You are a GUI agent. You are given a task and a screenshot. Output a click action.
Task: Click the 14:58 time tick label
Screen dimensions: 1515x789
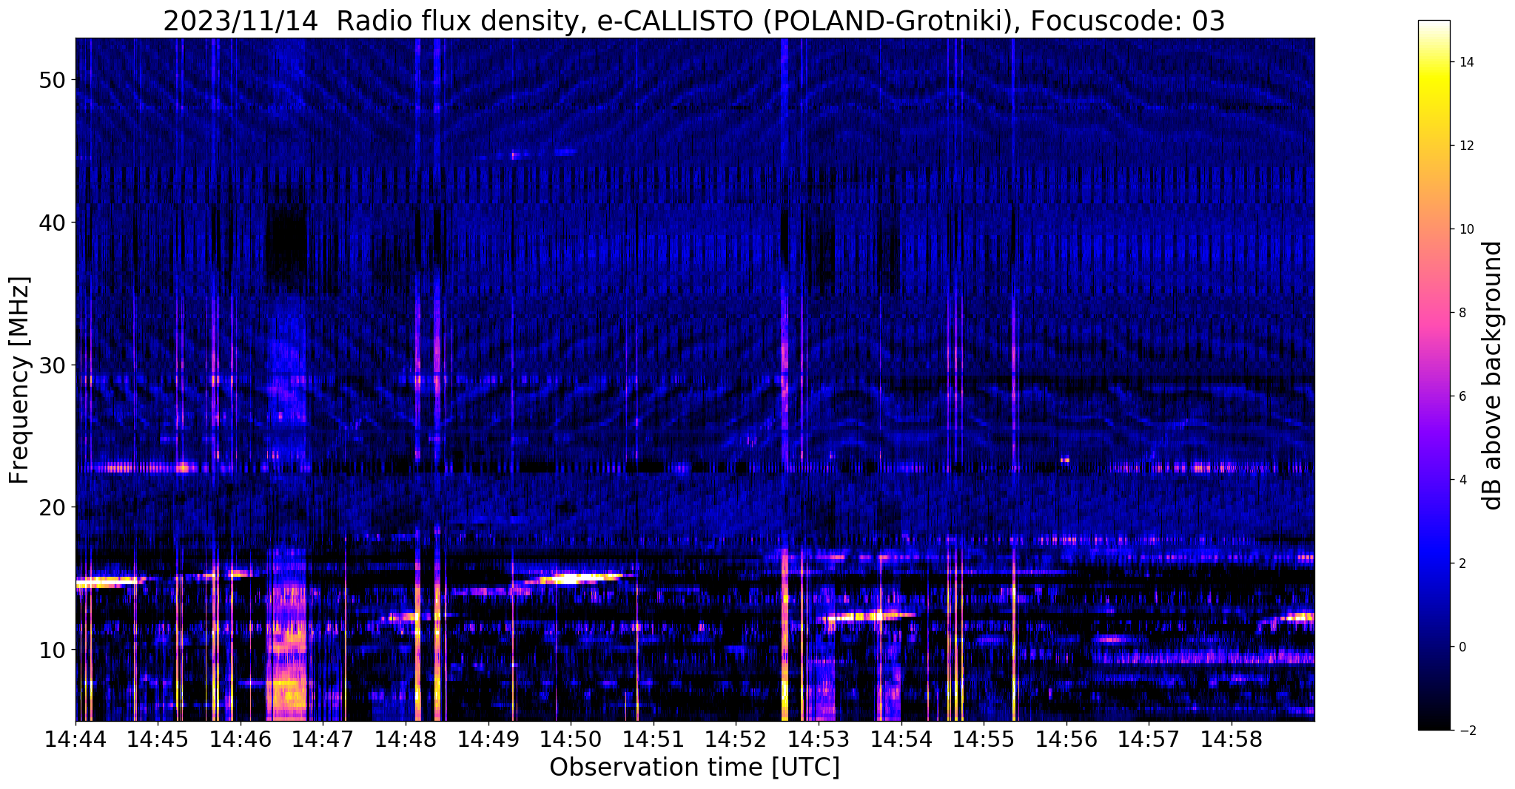click(x=1232, y=739)
